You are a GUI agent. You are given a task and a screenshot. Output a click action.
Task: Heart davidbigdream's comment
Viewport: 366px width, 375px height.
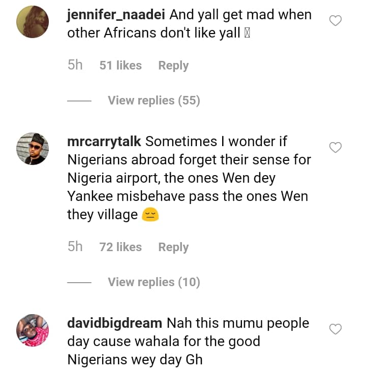coord(335,329)
